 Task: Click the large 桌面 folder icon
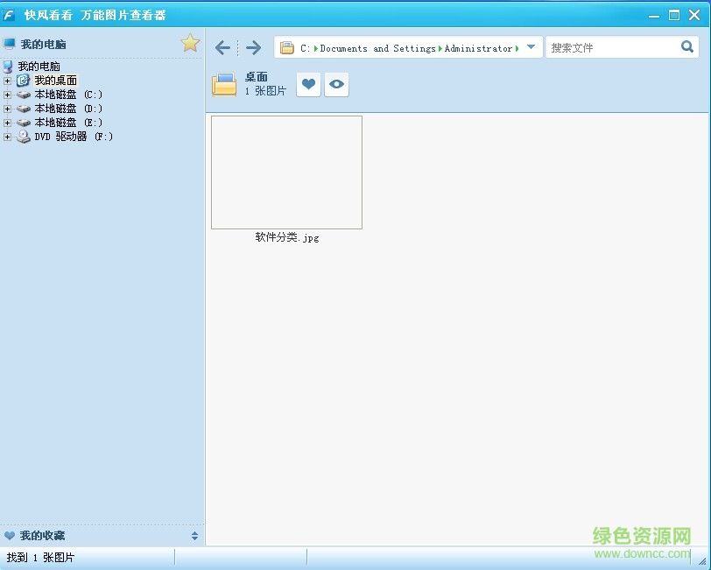tap(224, 84)
